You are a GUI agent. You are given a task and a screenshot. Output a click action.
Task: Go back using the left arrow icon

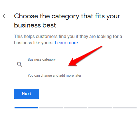[5, 16]
